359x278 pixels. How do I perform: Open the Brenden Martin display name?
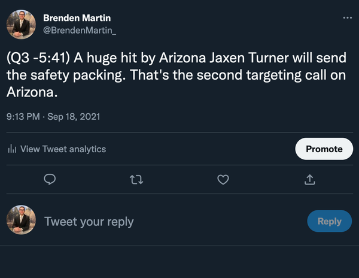pyautogui.click(x=77, y=18)
